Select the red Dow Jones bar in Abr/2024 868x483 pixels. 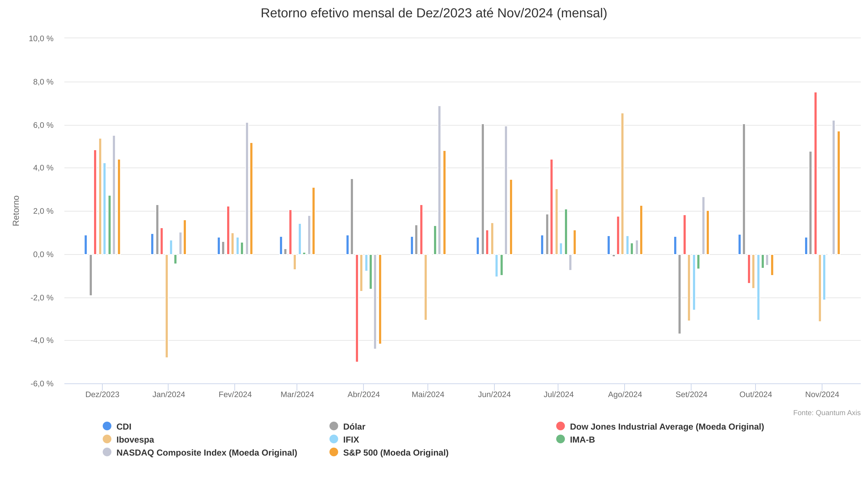point(357,308)
